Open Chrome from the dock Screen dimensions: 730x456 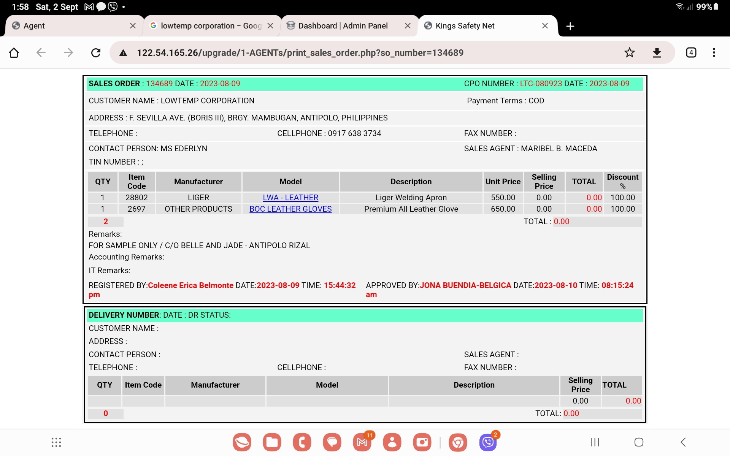click(x=458, y=442)
